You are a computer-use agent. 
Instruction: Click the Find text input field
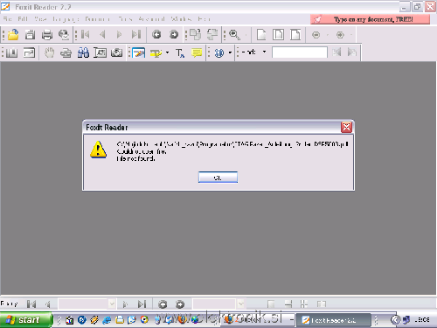[299, 52]
